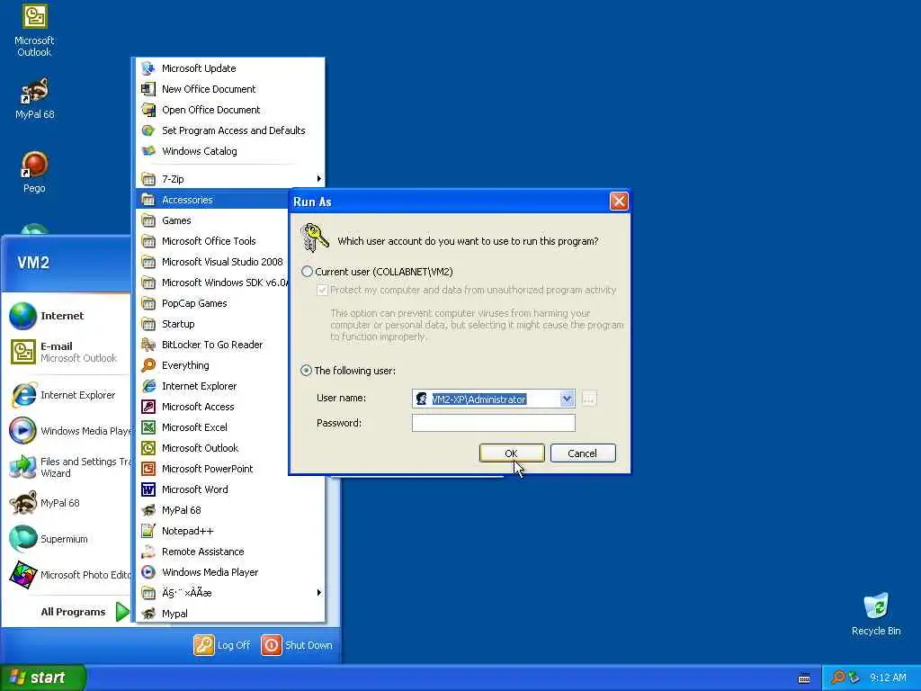921x691 pixels.
Task: Click OK in Run As dialog
Action: tap(512, 453)
